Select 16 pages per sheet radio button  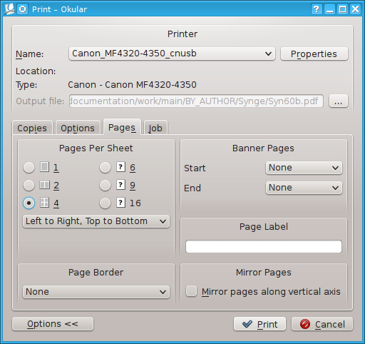[x=105, y=203]
